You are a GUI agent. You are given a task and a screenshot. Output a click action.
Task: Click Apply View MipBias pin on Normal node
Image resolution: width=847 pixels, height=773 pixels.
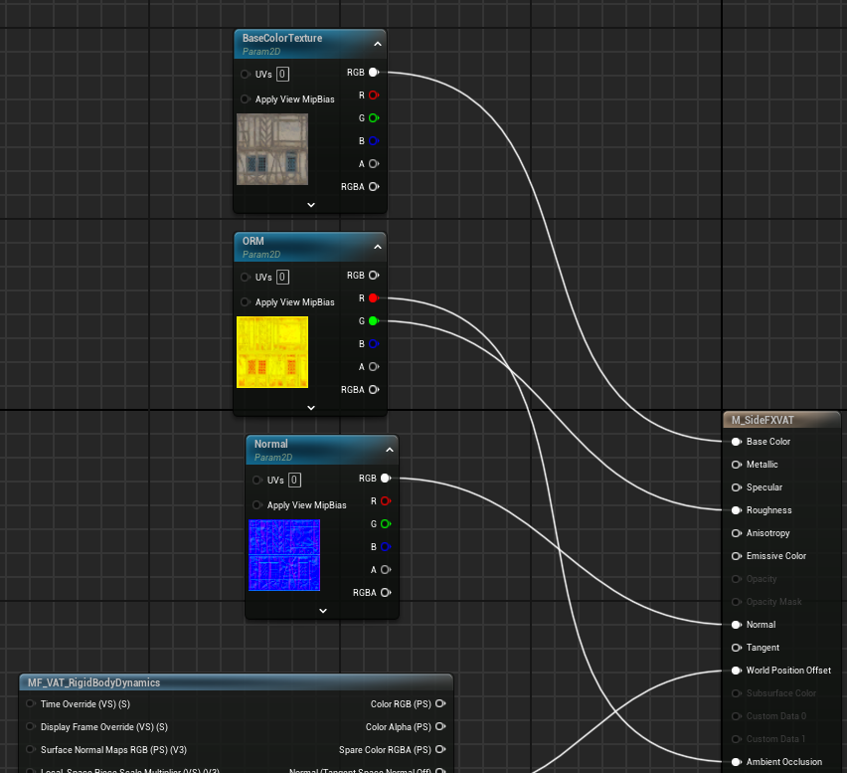point(257,504)
